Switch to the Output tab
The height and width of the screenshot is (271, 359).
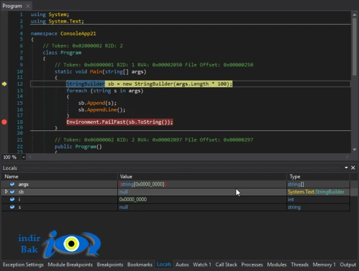pos(348,264)
